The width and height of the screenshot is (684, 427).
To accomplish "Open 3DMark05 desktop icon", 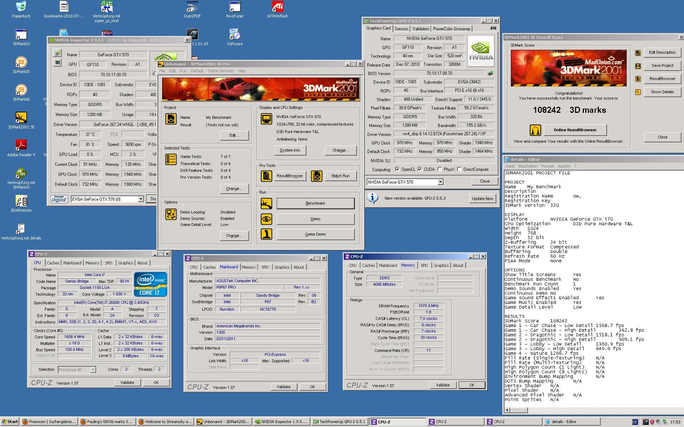I will tap(21, 62).
